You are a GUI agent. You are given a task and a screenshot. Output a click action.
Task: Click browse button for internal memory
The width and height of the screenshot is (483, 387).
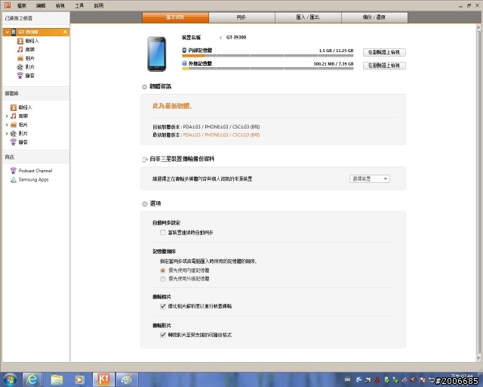[x=384, y=52]
